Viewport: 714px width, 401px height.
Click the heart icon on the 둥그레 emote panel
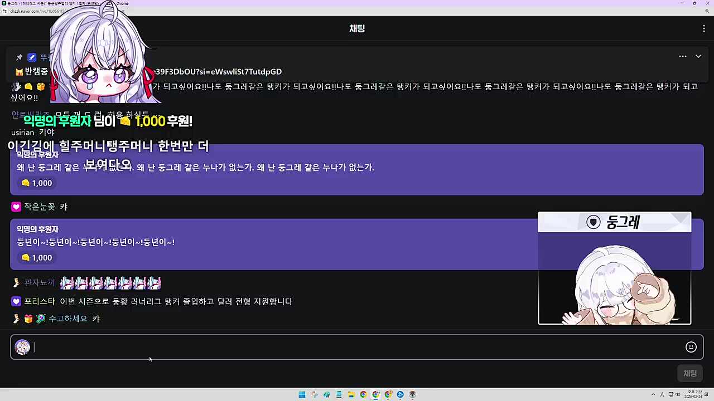pos(593,222)
